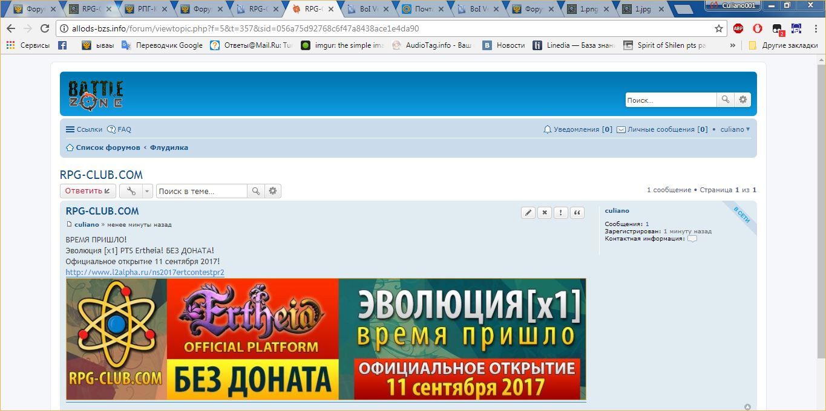
Task: Reload the current forum page
Action: pos(44,28)
